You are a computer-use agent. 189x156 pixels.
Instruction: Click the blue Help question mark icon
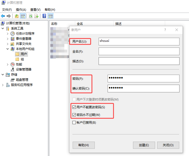point(44,16)
